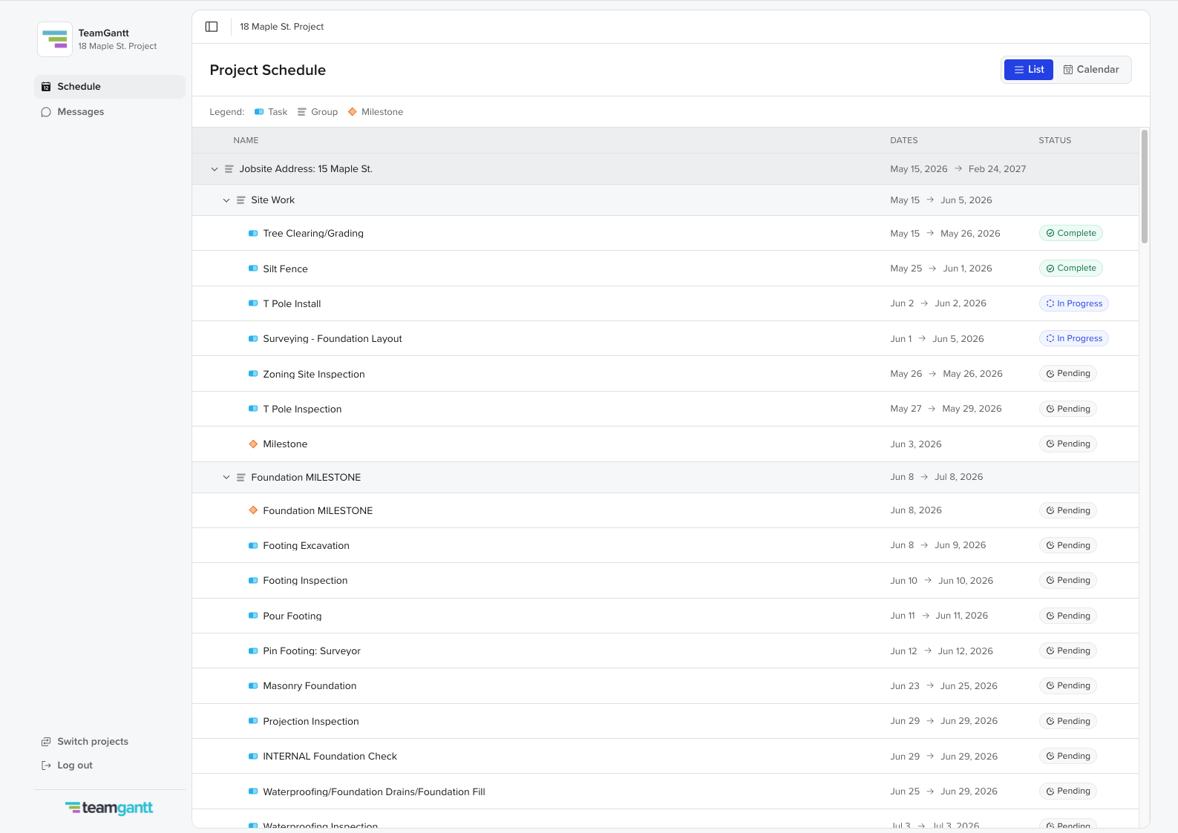Click the NAME column header
1178x833 pixels.
pos(246,140)
